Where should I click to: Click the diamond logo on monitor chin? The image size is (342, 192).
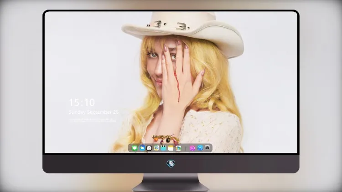click(x=171, y=164)
